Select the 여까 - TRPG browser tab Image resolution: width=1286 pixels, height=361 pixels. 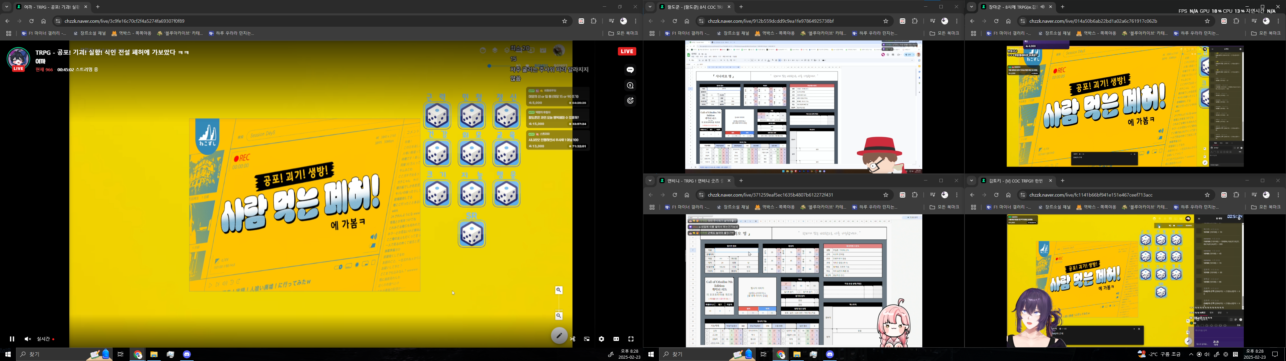point(52,7)
